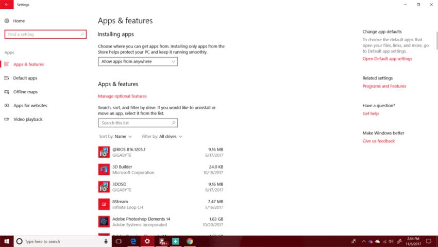Click the settings window vertical scrollbar
438x247 pixels.
coord(437,41)
